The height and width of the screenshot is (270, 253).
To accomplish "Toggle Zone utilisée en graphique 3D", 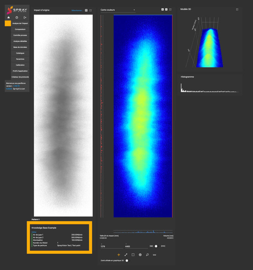I will click(127, 261).
